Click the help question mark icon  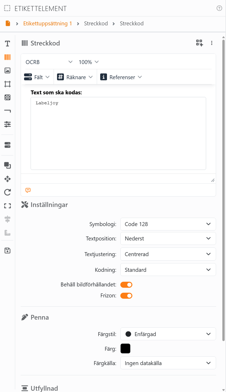click(219, 8)
